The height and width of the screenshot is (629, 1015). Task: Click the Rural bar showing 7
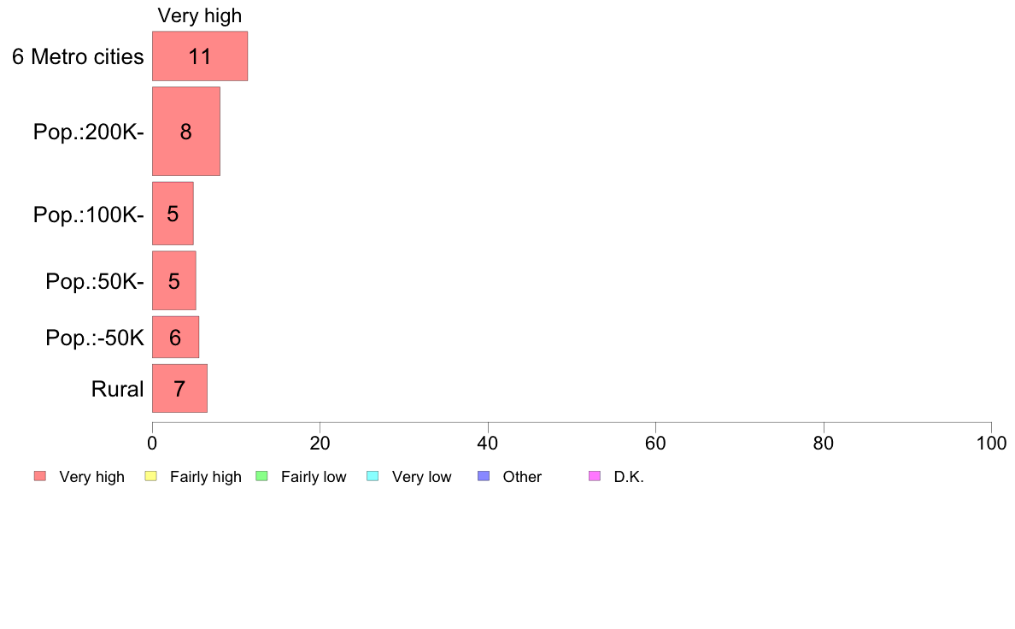coord(179,389)
